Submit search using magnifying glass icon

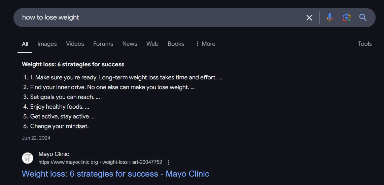click(x=363, y=17)
